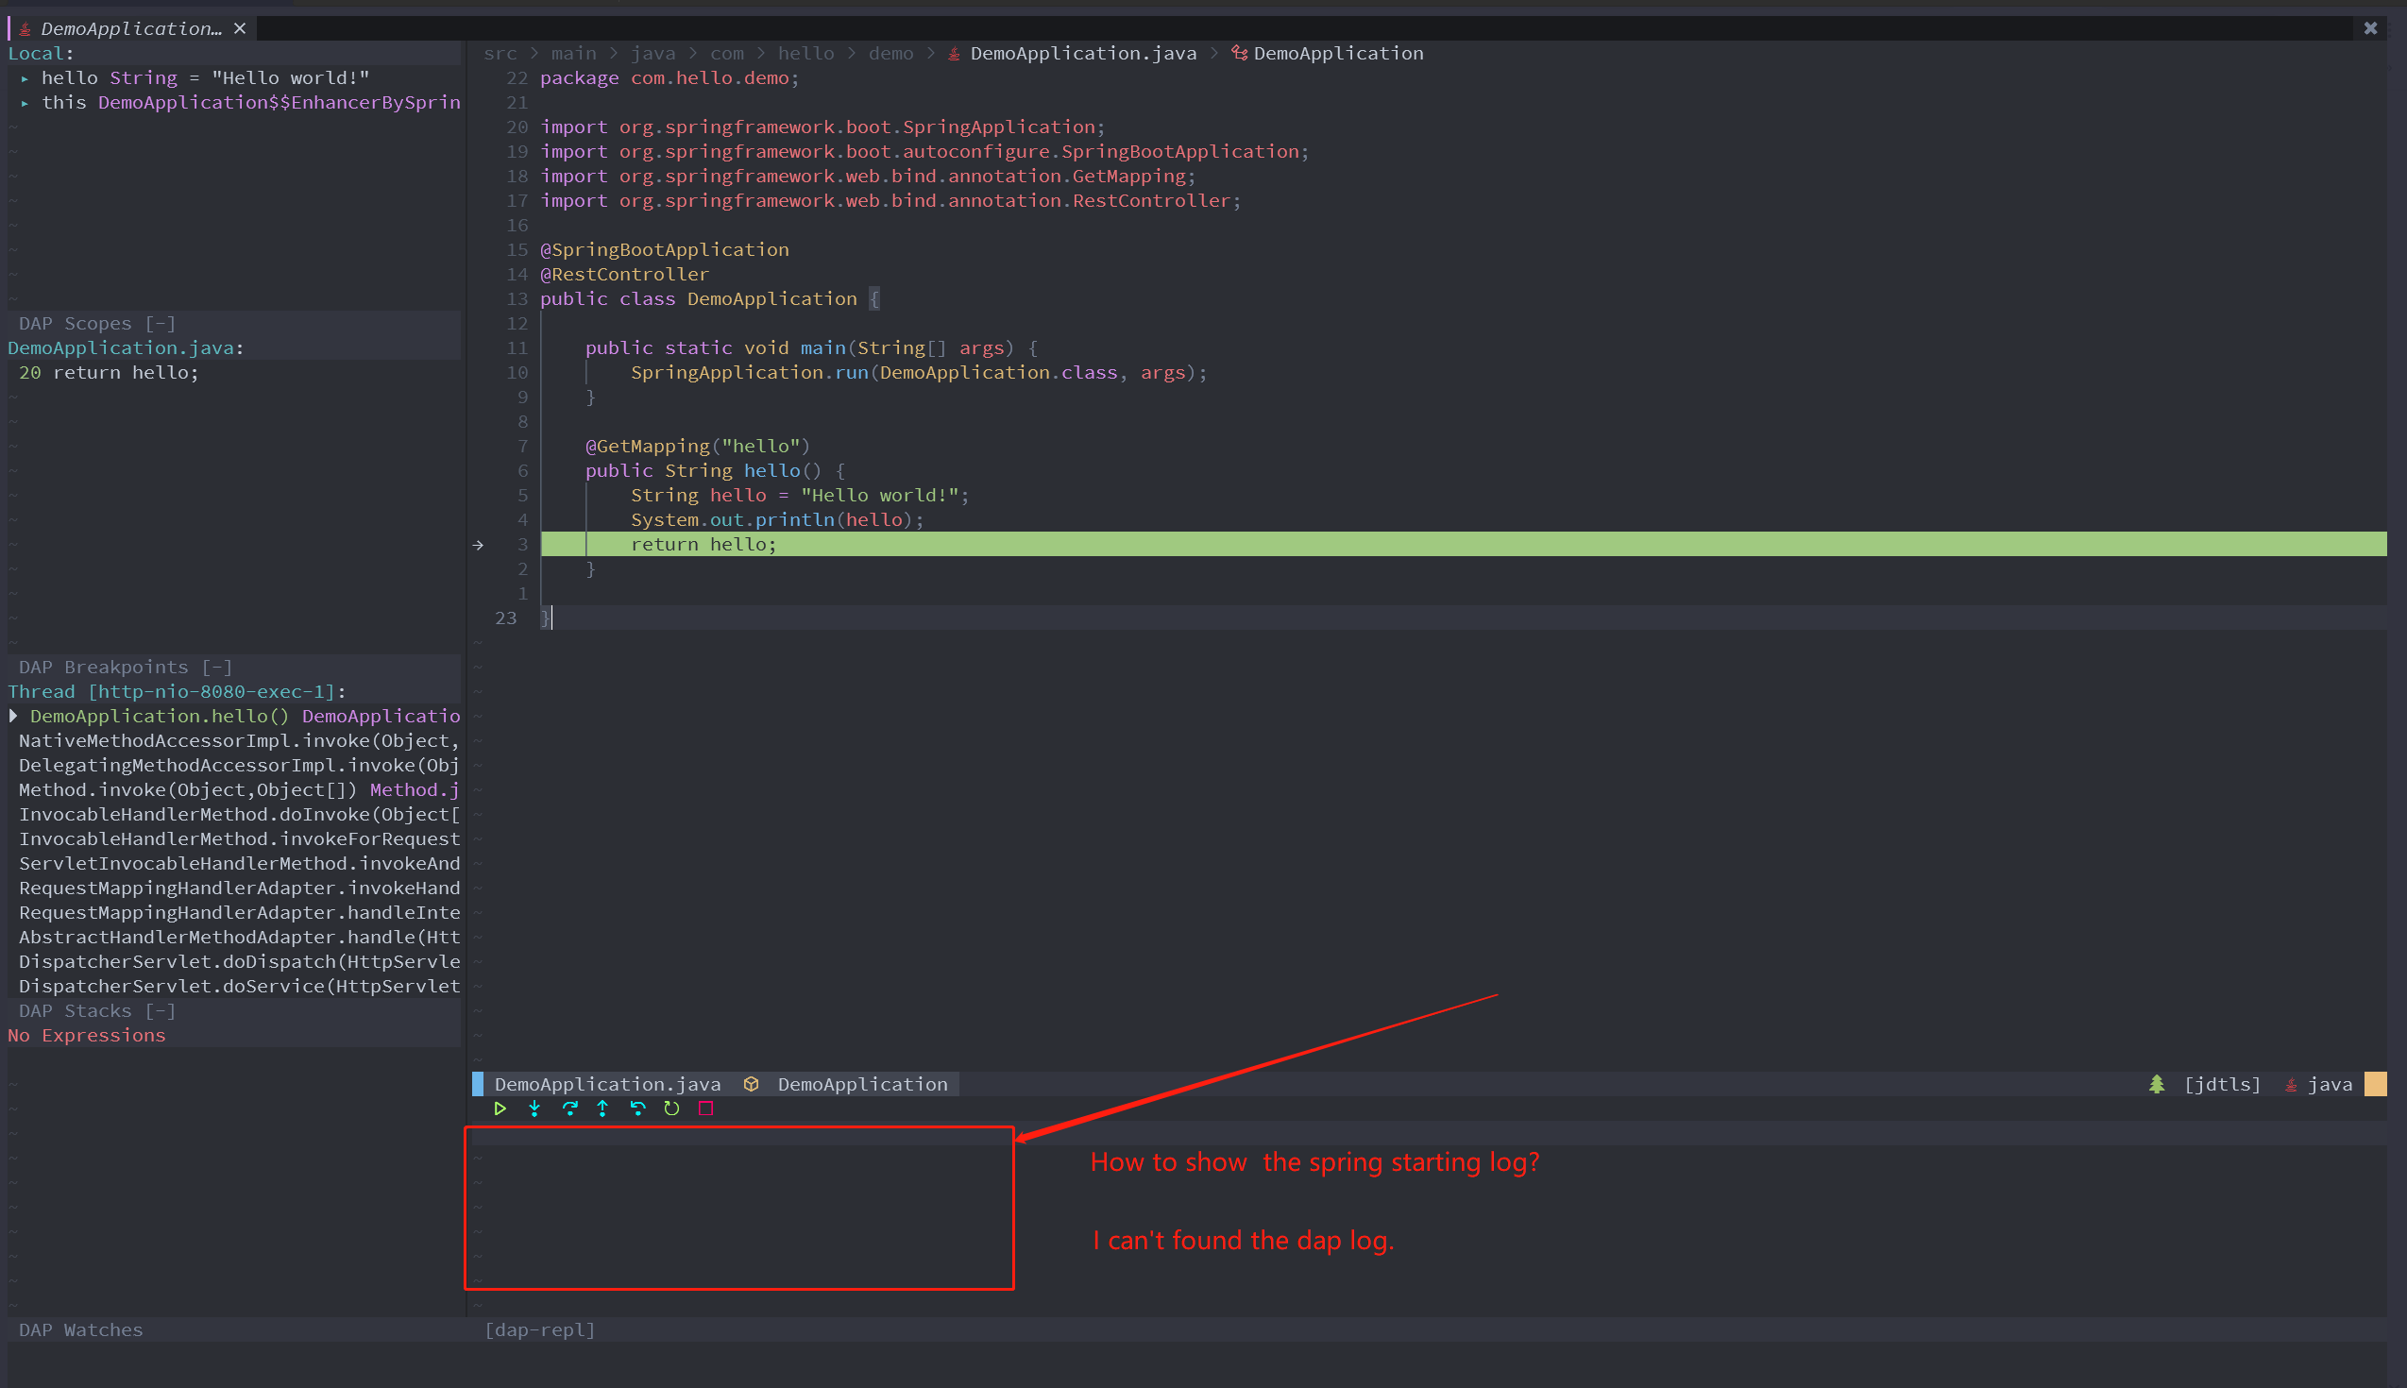Image resolution: width=2407 pixels, height=1388 pixels.
Task: Stop debugging with the red square icon
Action: pos(706,1109)
